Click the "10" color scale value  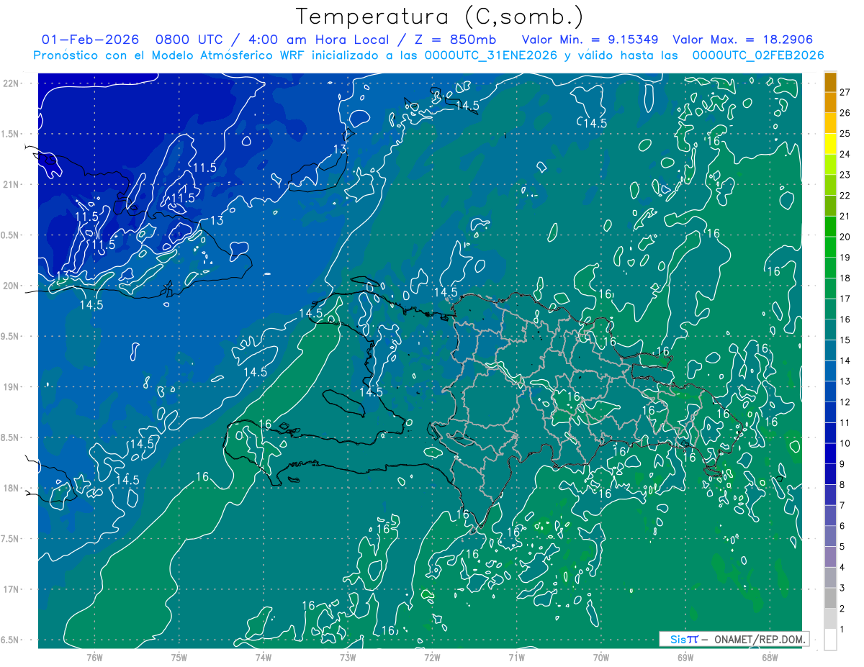click(845, 443)
